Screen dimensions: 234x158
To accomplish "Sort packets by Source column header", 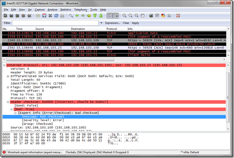I will (40, 29).
